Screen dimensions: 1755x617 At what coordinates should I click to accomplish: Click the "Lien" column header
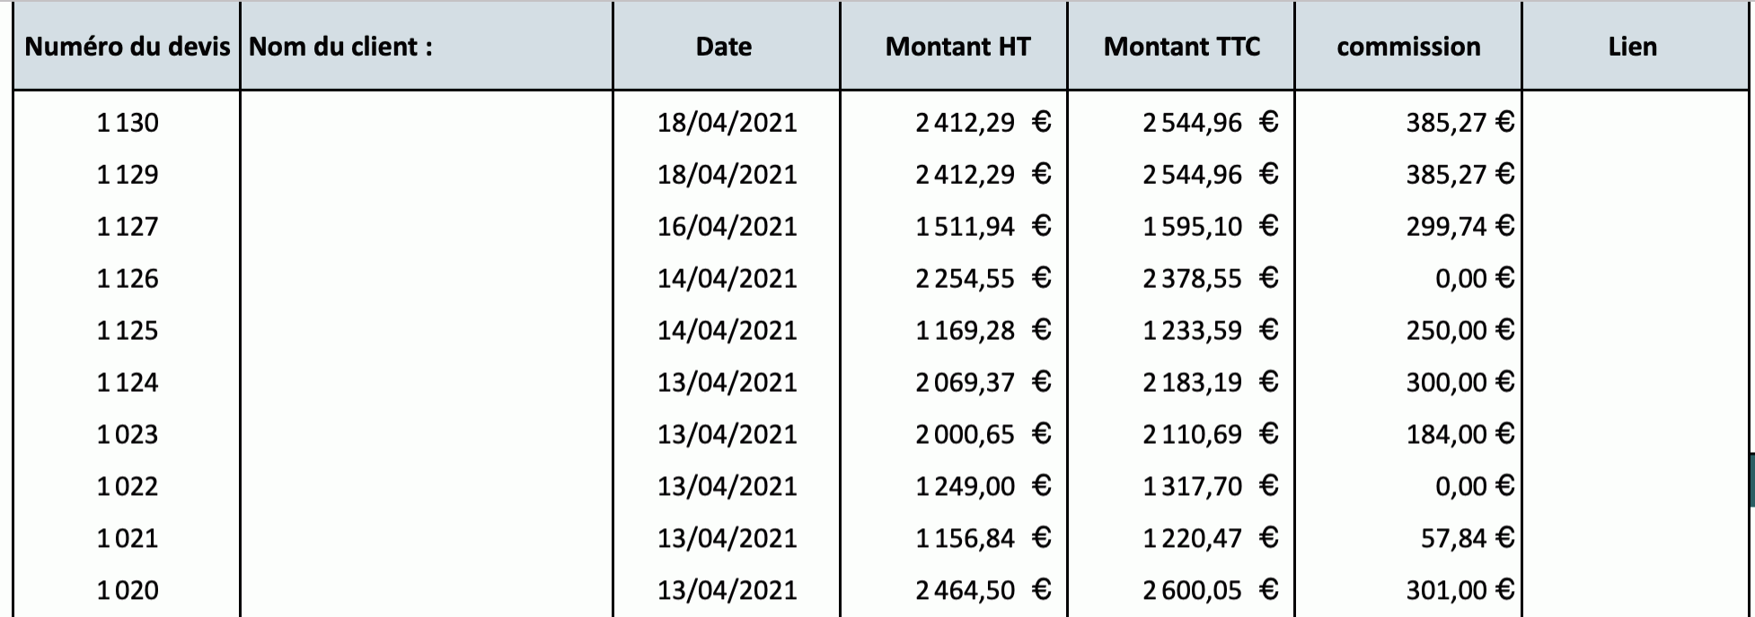tap(1632, 47)
